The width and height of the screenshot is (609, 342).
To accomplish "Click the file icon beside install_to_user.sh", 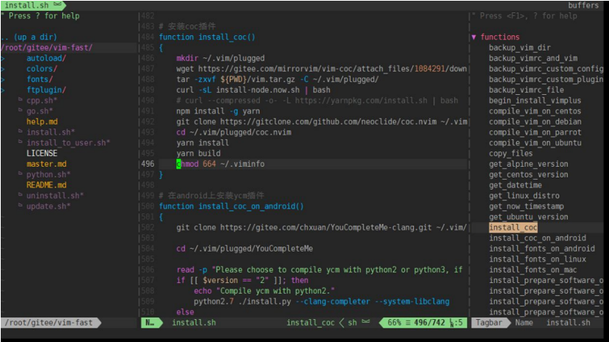I will 20,142.
